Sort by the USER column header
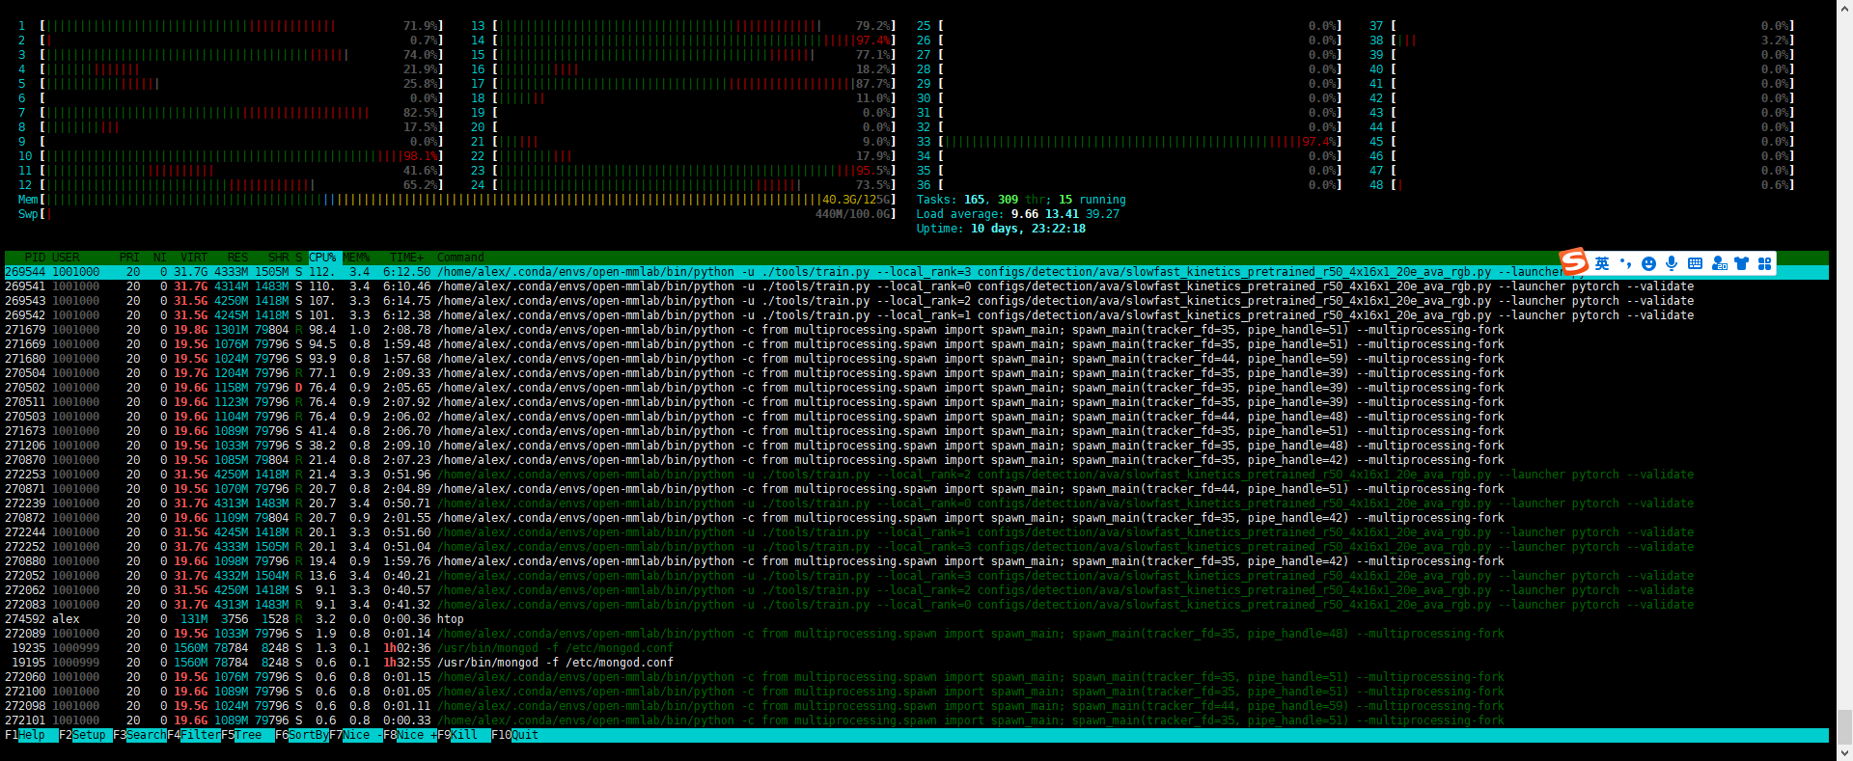Viewport: 1853px width, 761px height. click(x=66, y=258)
